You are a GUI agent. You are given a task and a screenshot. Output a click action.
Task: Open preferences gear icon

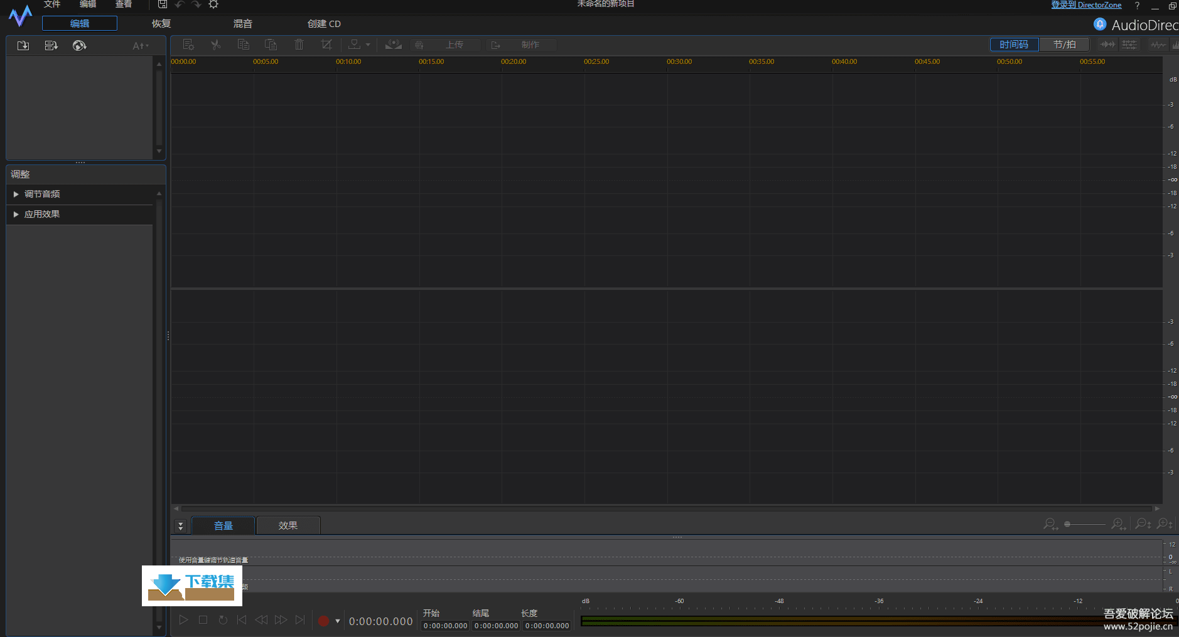point(213,4)
